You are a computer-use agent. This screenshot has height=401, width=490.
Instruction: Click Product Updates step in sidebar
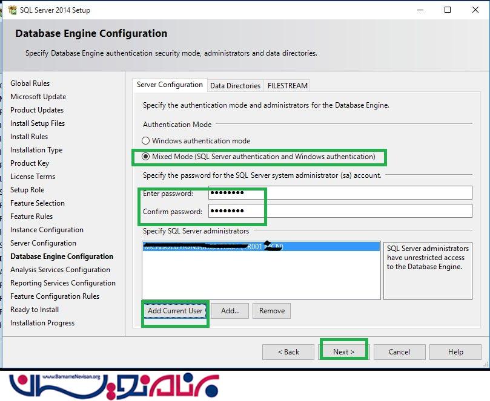(37, 110)
